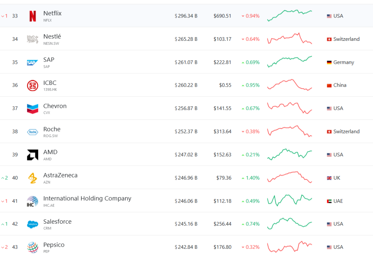This screenshot has height=255, width=373.
Task: Open the AstraZeneca company link
Action: click(x=60, y=175)
